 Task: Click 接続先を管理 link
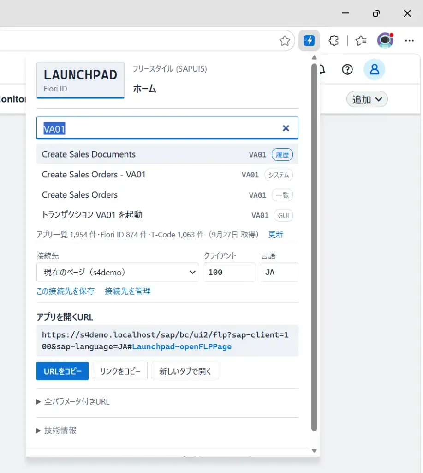click(128, 291)
